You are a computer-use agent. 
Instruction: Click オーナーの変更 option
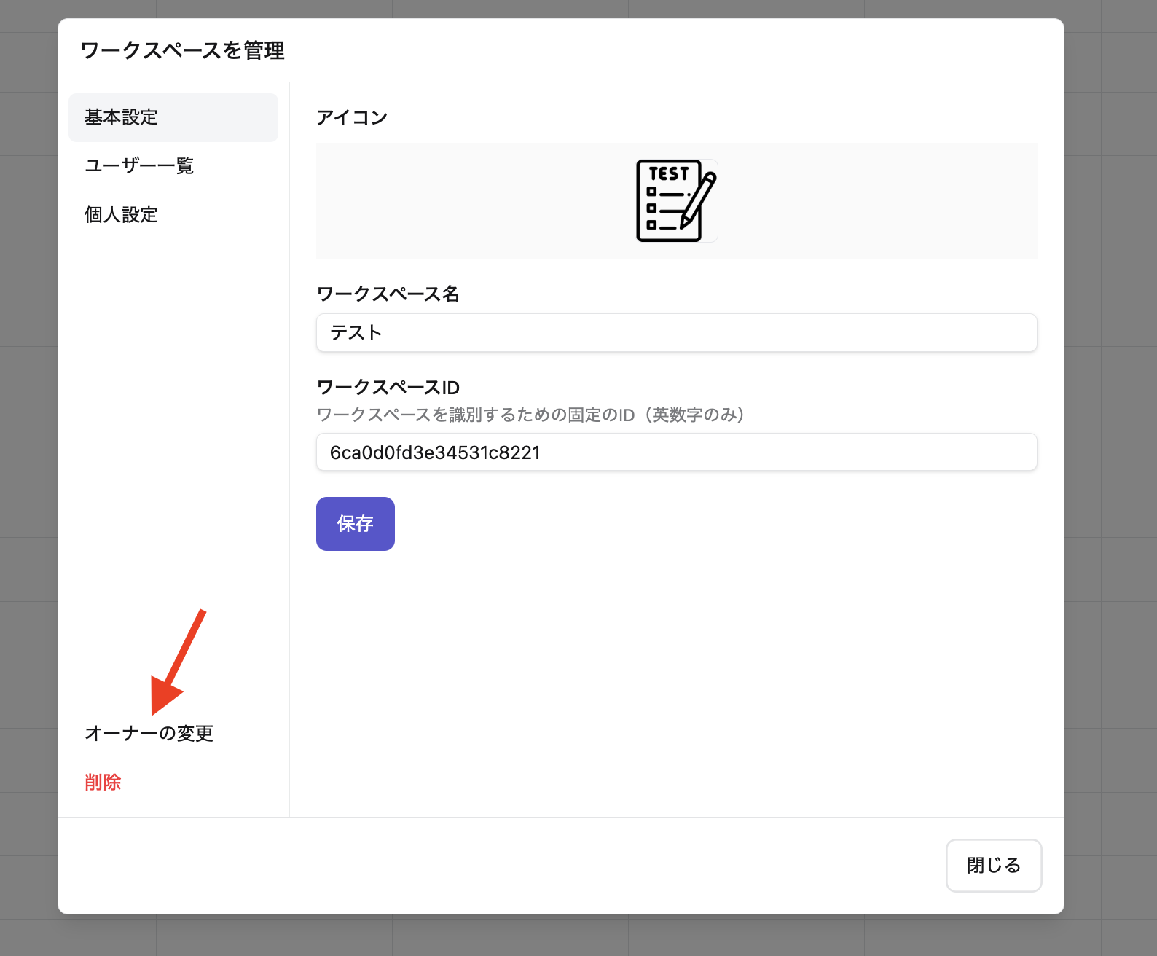[149, 733]
